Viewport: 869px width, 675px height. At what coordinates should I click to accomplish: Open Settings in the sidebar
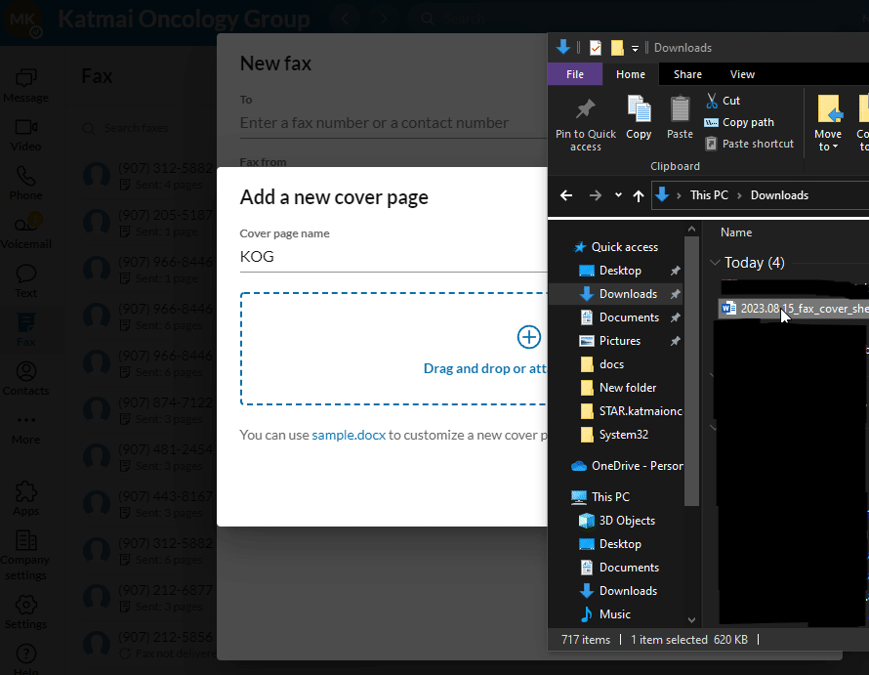pyautogui.click(x=25, y=612)
